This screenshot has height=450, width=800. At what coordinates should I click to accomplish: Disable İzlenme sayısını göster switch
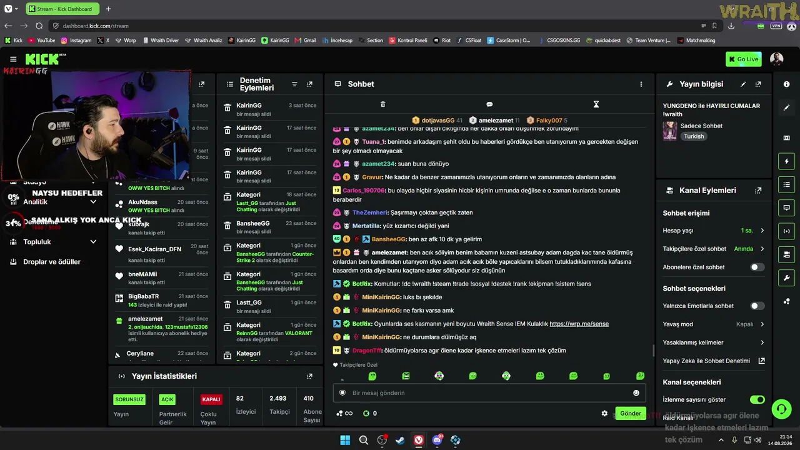(x=757, y=400)
